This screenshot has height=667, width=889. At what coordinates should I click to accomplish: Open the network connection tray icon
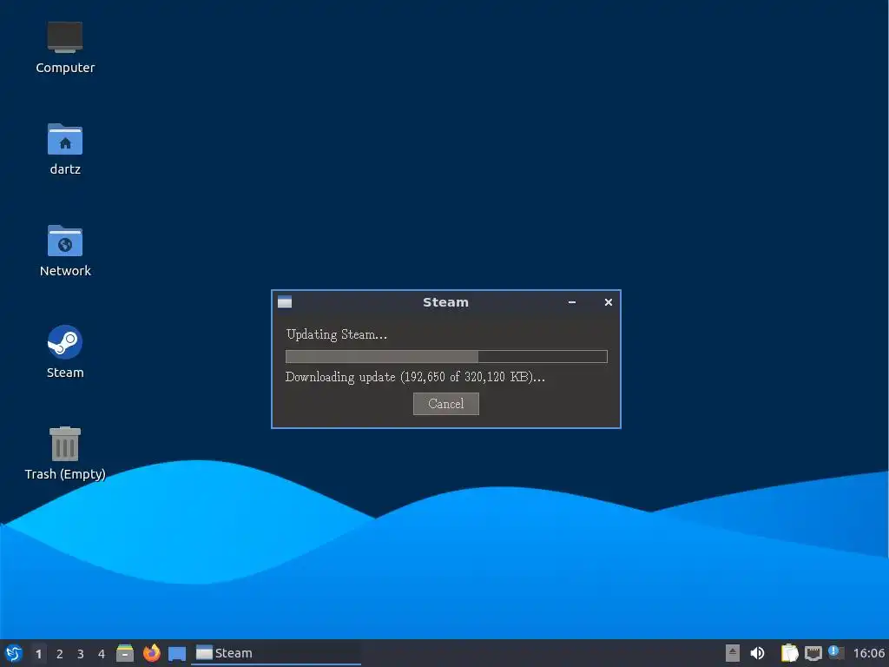tap(813, 653)
